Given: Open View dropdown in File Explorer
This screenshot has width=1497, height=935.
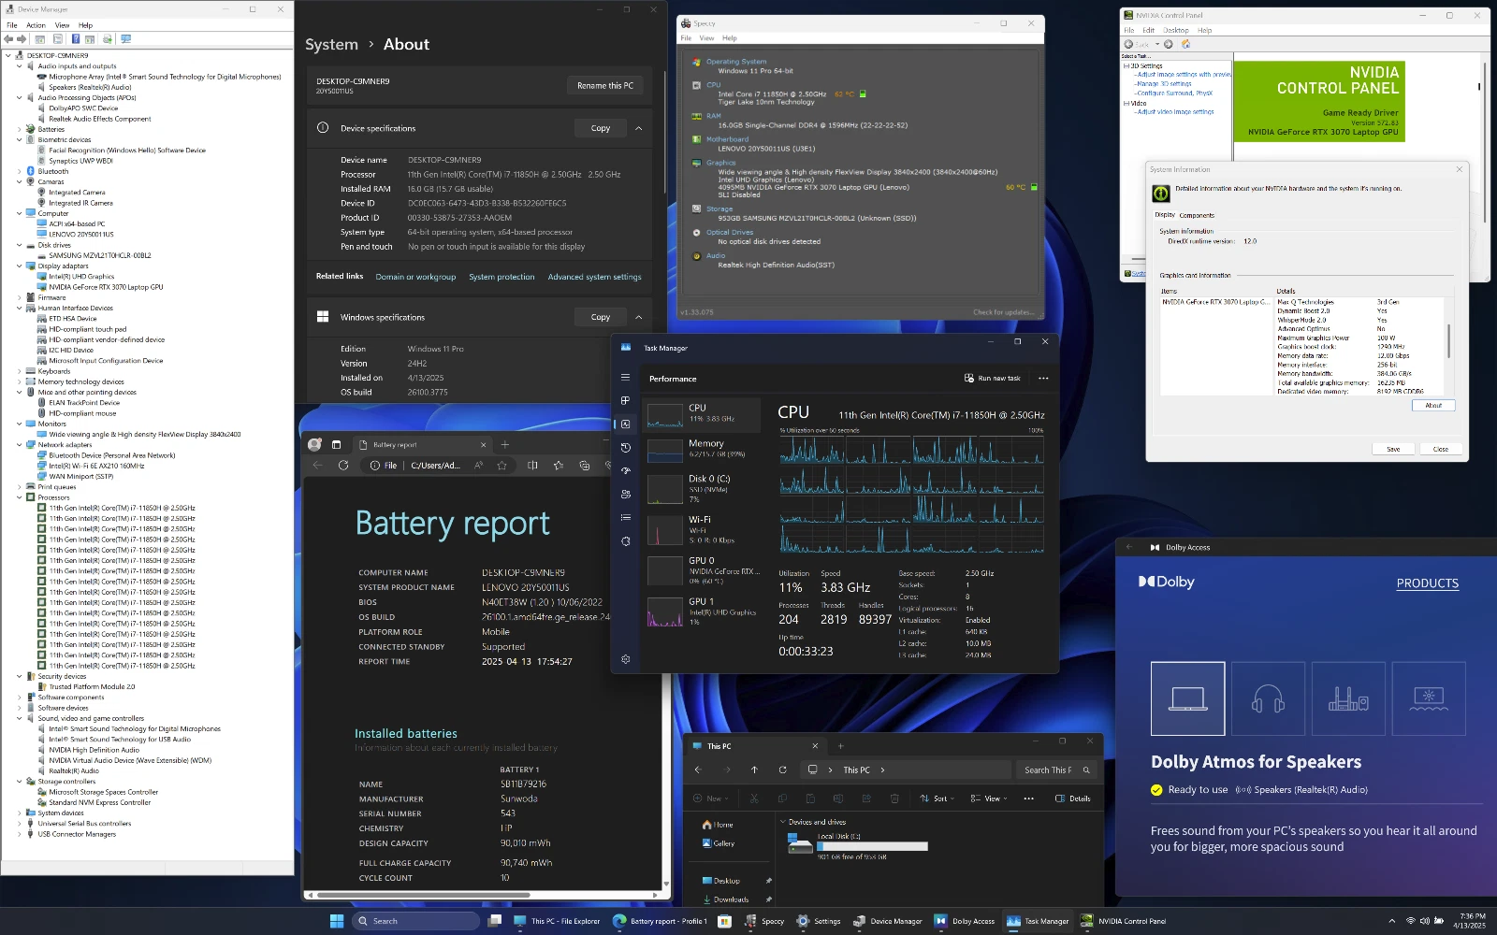Looking at the screenshot, I should 989,798.
